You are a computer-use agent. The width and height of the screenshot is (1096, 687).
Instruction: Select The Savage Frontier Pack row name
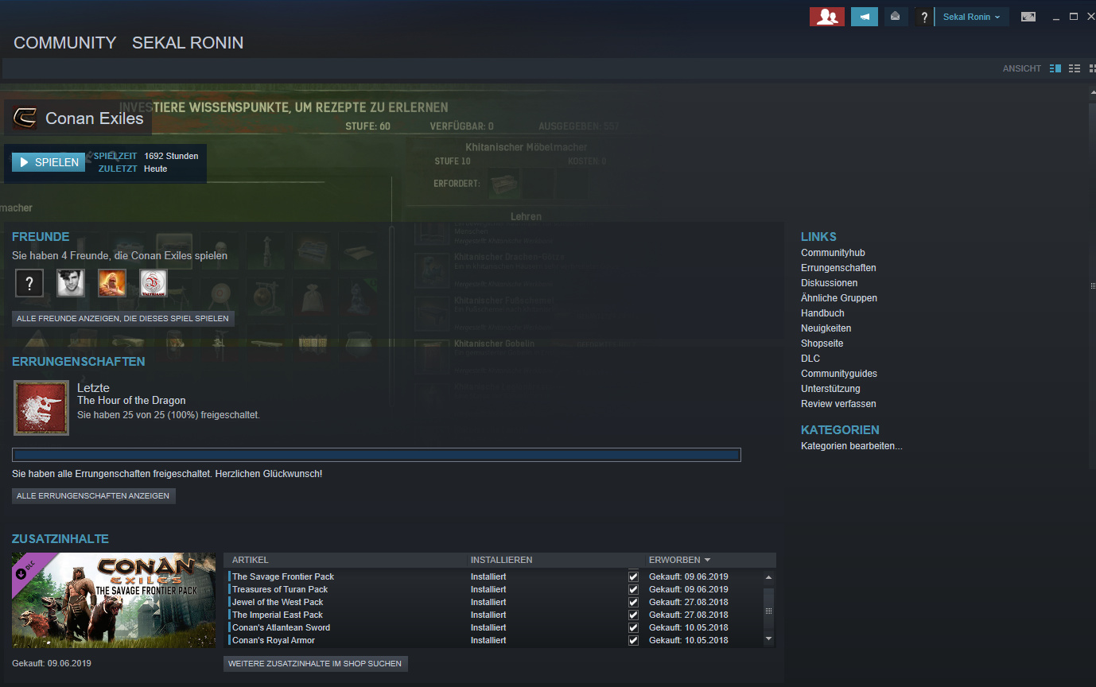click(283, 576)
